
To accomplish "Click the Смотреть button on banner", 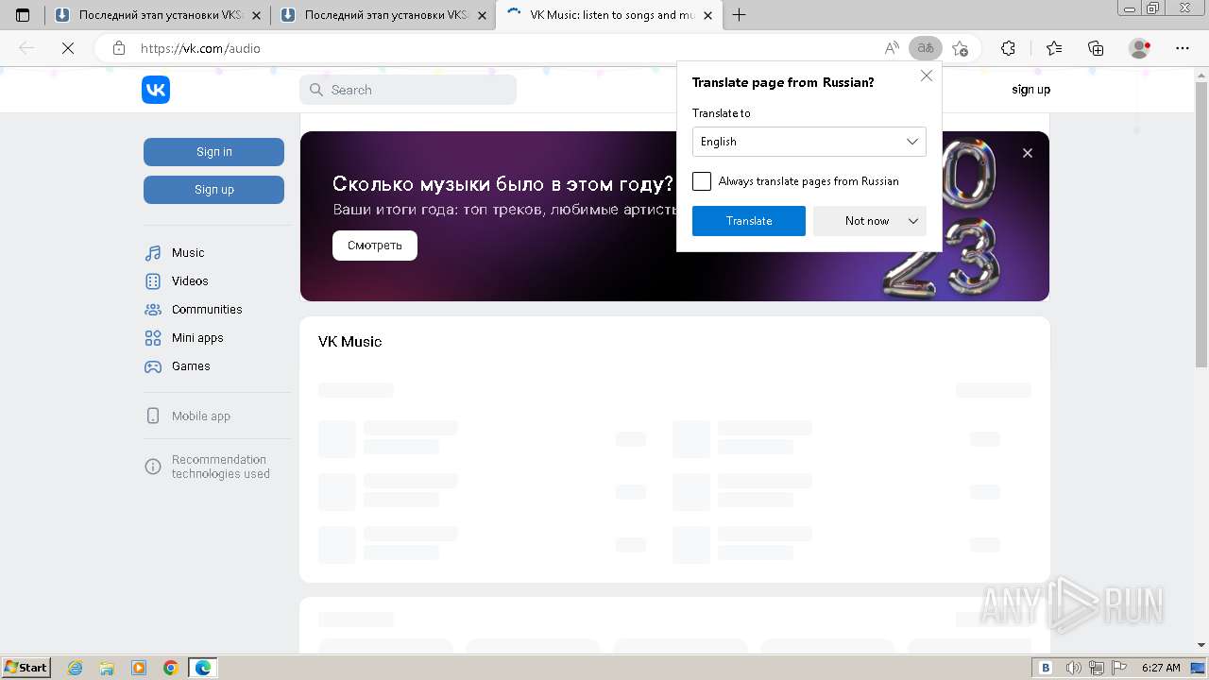I will point(375,246).
